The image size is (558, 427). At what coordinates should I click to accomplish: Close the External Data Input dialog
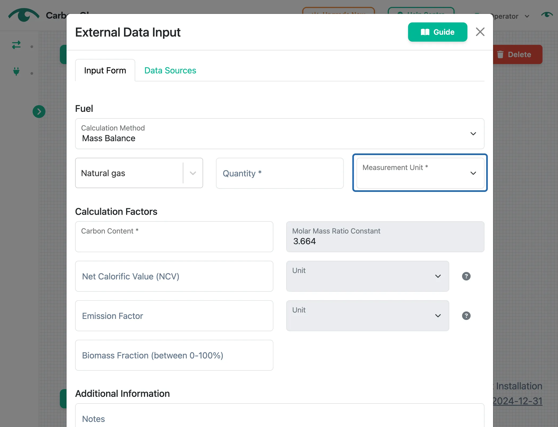coord(480,32)
